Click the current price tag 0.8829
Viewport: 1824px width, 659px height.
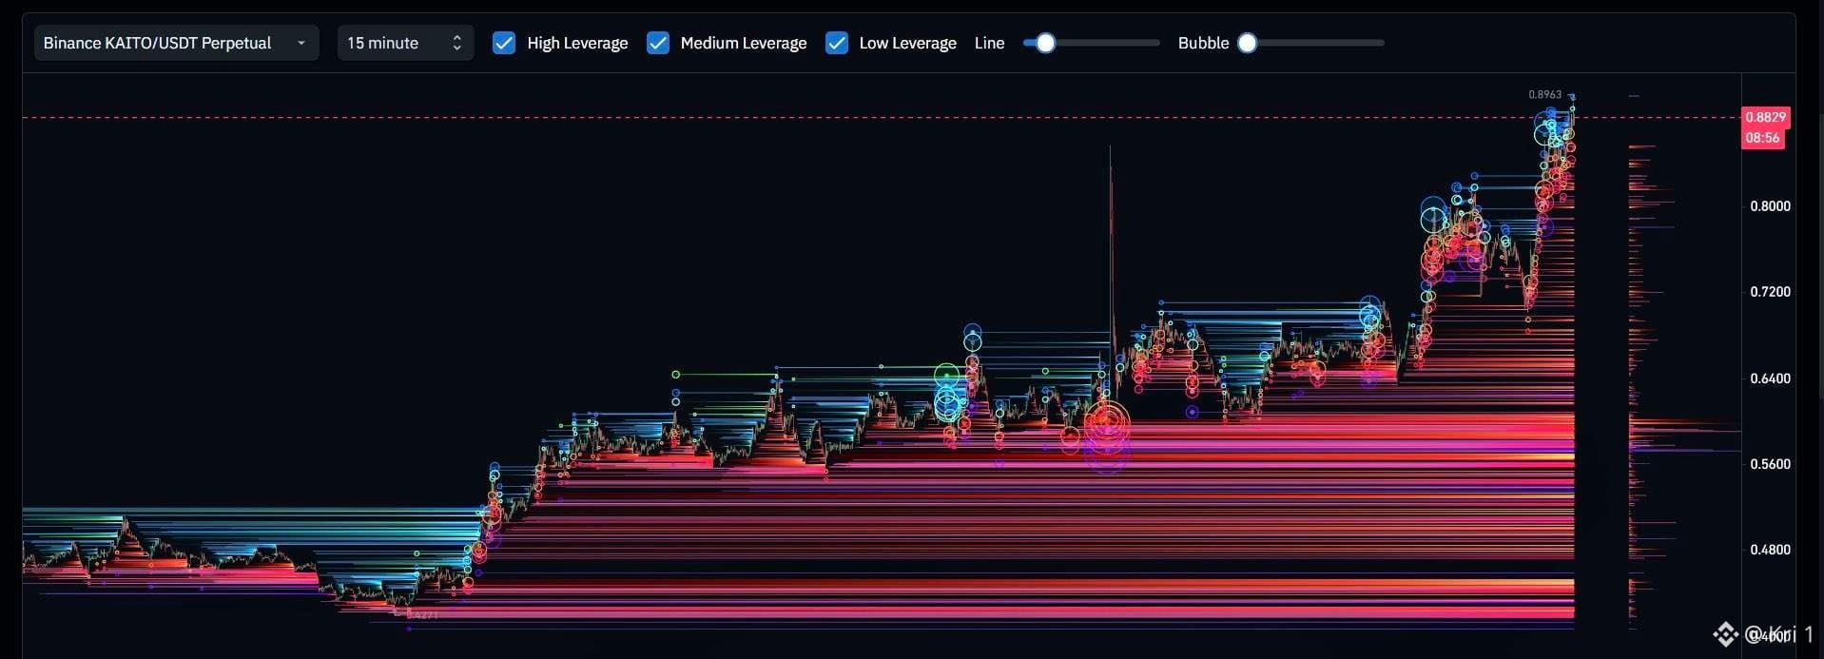click(x=1766, y=117)
